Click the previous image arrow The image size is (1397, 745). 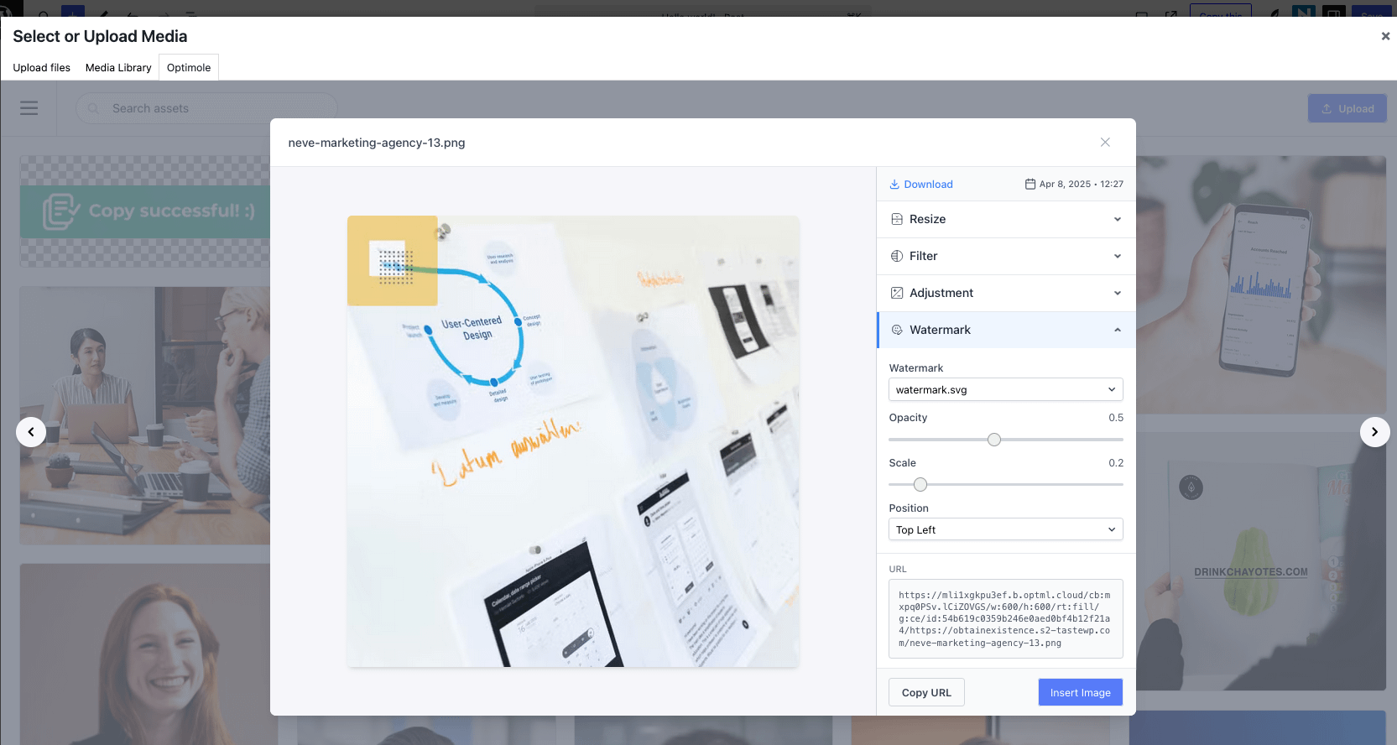point(31,432)
